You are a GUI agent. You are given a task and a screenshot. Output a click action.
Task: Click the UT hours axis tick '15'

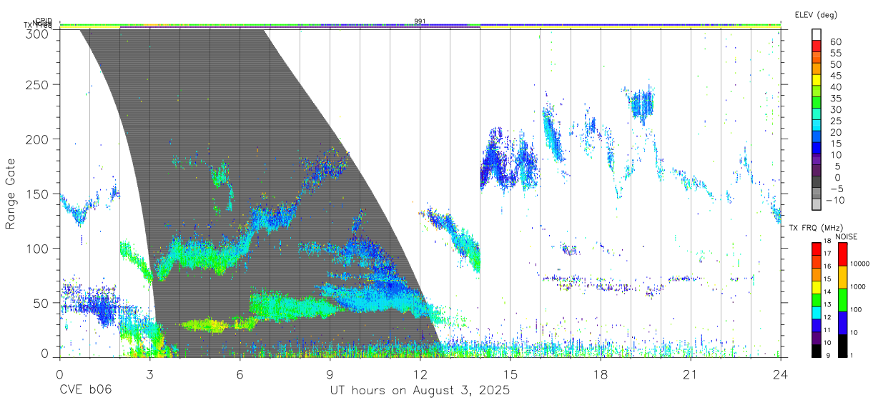pos(510,374)
